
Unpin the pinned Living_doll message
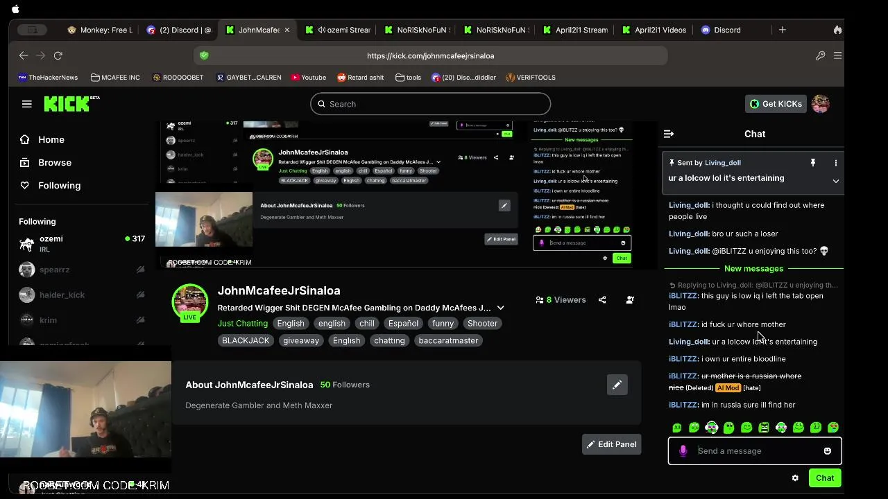[x=813, y=163]
